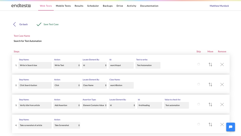The width and height of the screenshot is (241, 136).
Task: Switch to the Mobile Tests tab
Action: [x=63, y=6]
